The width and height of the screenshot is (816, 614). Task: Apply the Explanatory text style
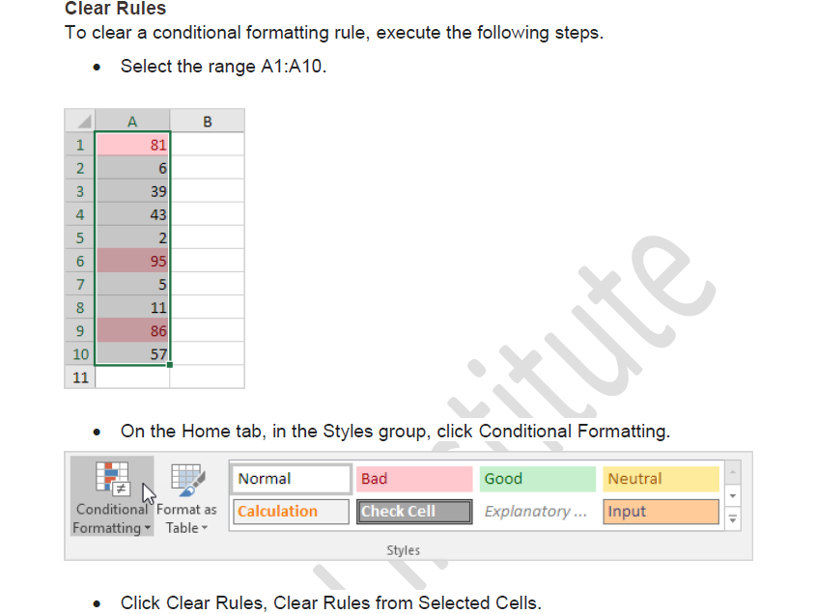(x=538, y=512)
